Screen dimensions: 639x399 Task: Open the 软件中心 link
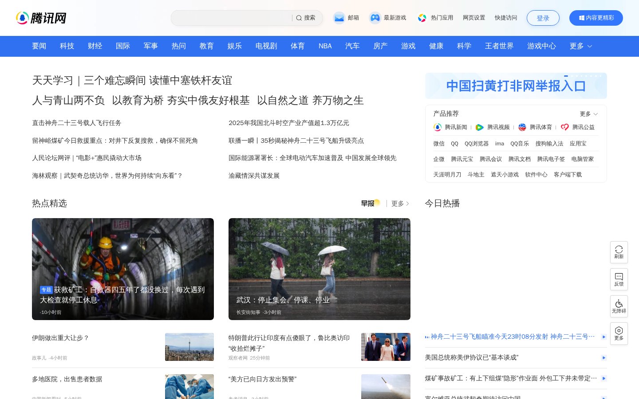[x=536, y=175]
